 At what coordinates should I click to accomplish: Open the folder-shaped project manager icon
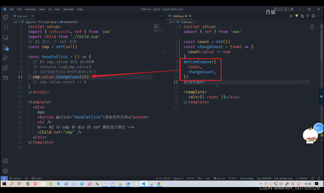(5, 78)
